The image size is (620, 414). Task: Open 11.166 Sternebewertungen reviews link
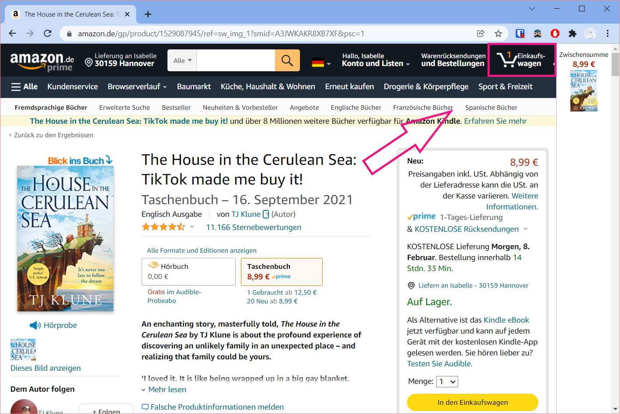point(254,227)
